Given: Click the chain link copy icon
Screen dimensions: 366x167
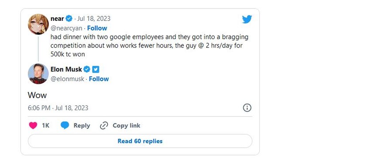Looking at the screenshot, I should point(104,126).
